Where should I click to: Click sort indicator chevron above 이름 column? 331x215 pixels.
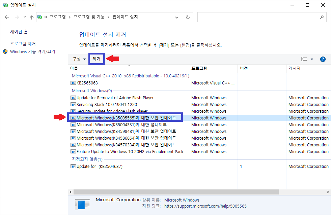(129, 66)
